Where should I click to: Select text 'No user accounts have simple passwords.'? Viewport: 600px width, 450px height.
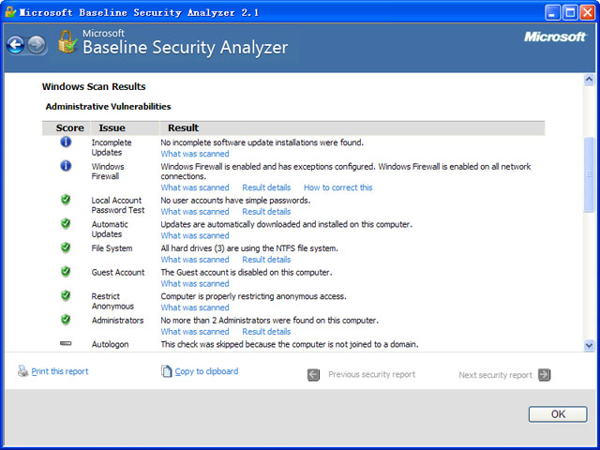[235, 200]
